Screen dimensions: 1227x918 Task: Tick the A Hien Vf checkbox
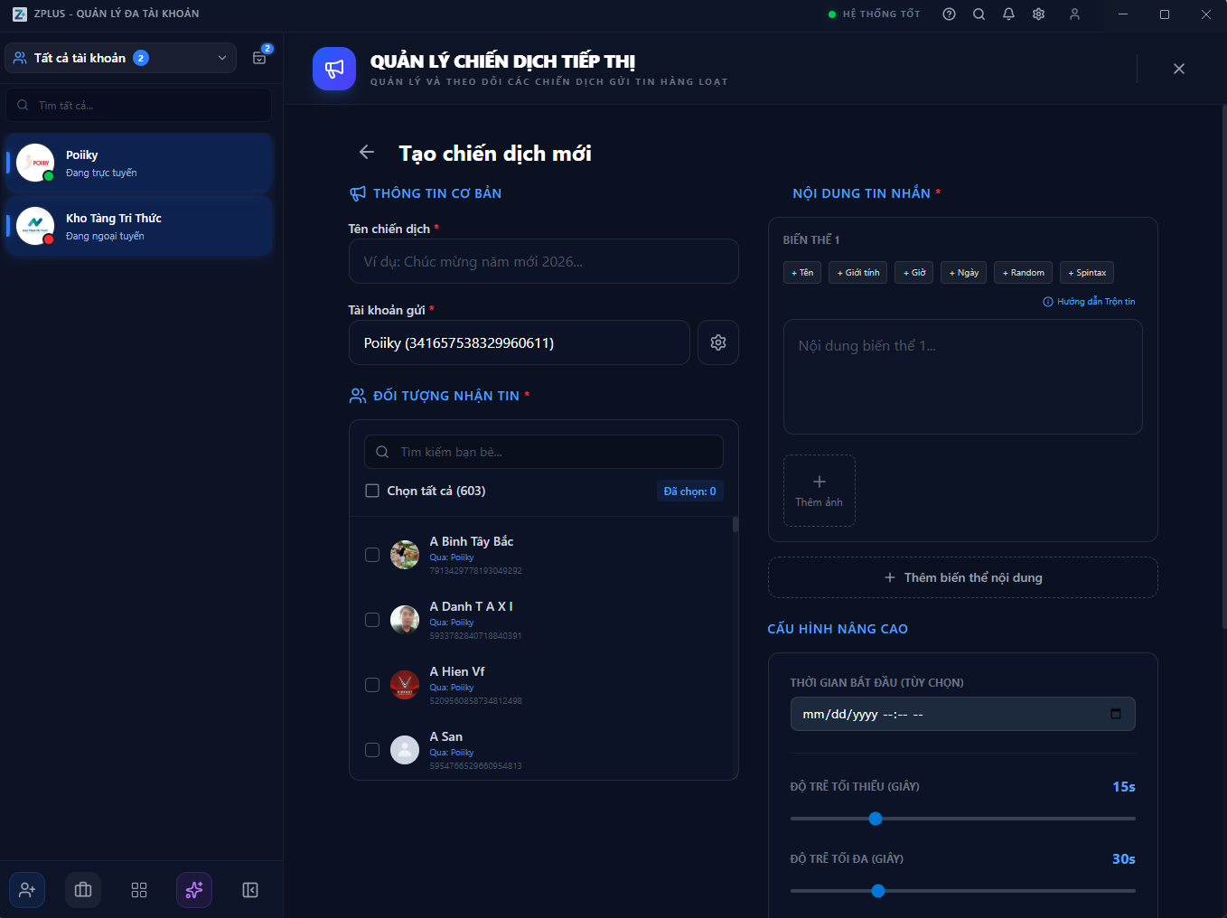(372, 685)
